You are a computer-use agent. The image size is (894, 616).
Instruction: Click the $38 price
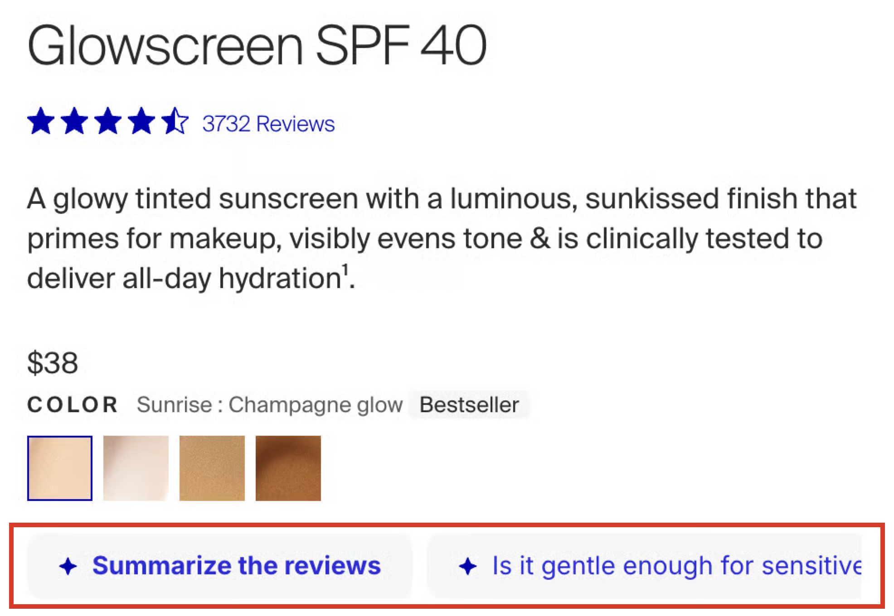point(53,363)
